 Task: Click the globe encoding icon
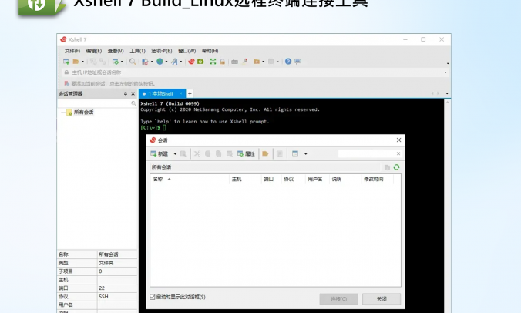click(x=160, y=62)
